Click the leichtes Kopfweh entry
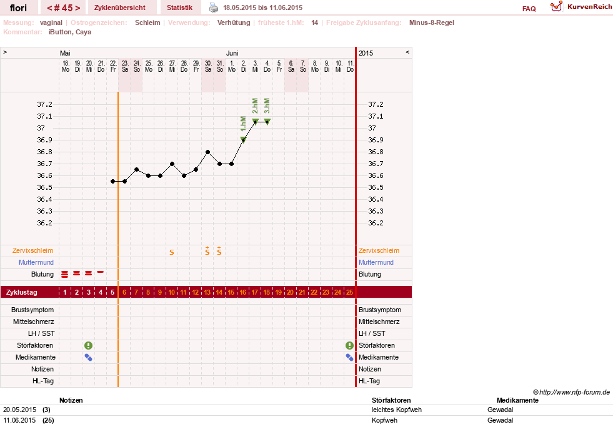Image resolution: width=613 pixels, height=437 pixels. [x=397, y=410]
